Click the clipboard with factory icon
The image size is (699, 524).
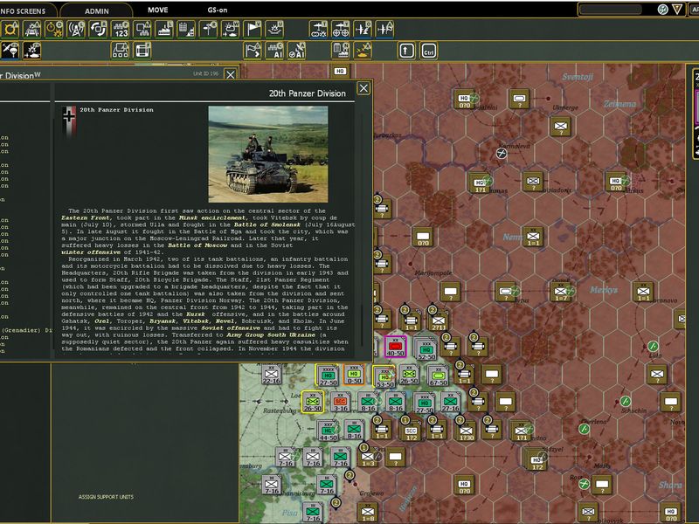340,51
